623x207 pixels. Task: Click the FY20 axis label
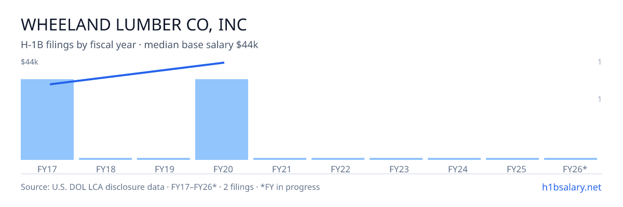(x=222, y=169)
